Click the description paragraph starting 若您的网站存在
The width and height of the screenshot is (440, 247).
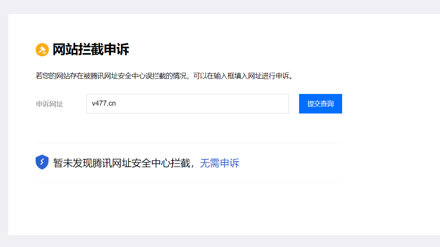[x=164, y=76]
